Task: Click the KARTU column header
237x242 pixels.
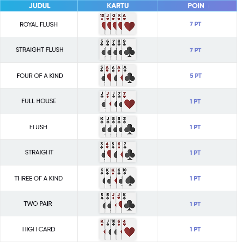Action: click(x=118, y=6)
